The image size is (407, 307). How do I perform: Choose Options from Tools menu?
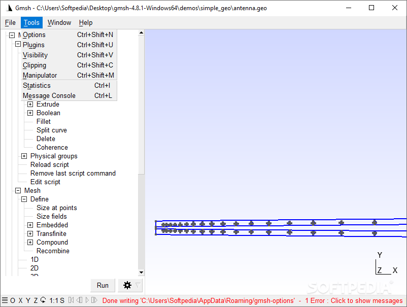click(x=69, y=35)
